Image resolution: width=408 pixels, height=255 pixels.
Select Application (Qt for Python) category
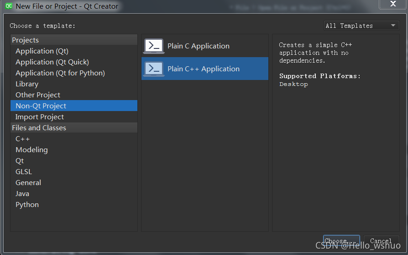[74, 73]
